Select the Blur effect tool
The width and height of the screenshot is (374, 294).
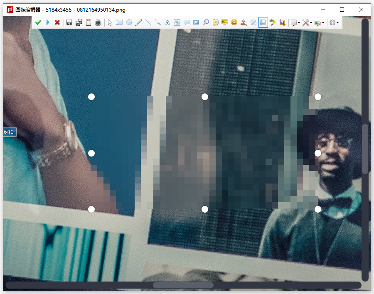[x=253, y=23]
